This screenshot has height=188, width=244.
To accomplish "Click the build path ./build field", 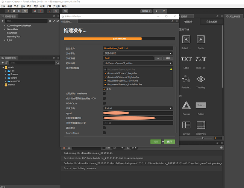I will (128, 58).
